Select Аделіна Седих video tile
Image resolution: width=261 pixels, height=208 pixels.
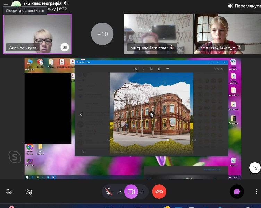(x=37, y=34)
